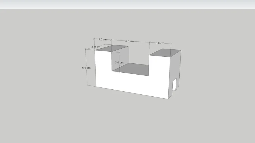Select the dark top face of right tower
The image size is (255, 143).
click(x=165, y=53)
